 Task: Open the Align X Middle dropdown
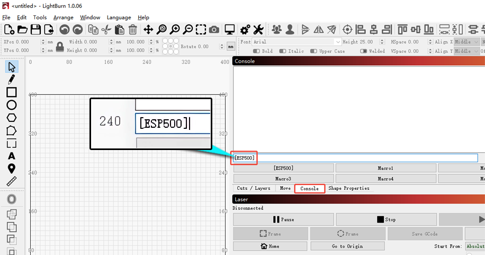(467, 42)
